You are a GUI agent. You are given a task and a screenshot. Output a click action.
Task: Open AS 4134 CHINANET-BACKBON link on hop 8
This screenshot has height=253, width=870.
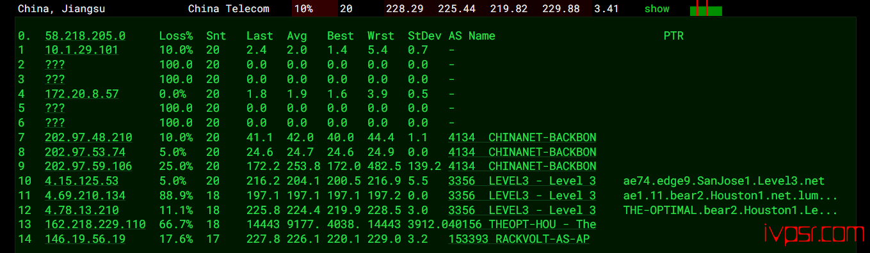click(522, 152)
